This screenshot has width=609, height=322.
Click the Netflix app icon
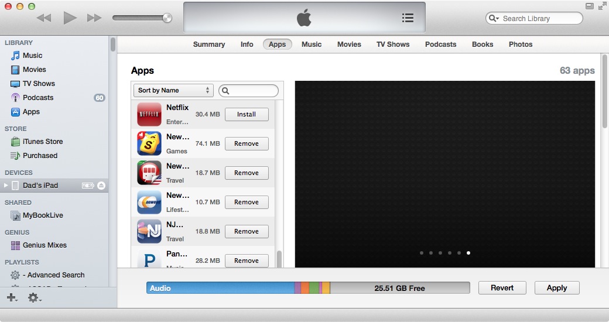pos(149,114)
